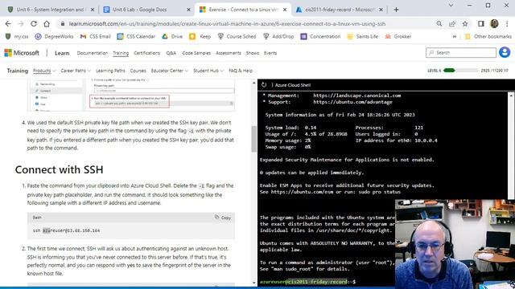Open Assessments in the Learn menu
The height and width of the screenshot is (289, 515).
[x=229, y=53]
